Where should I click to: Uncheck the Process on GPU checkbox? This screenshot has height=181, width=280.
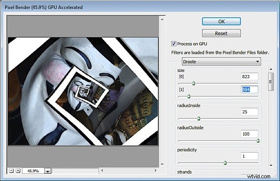[174, 44]
